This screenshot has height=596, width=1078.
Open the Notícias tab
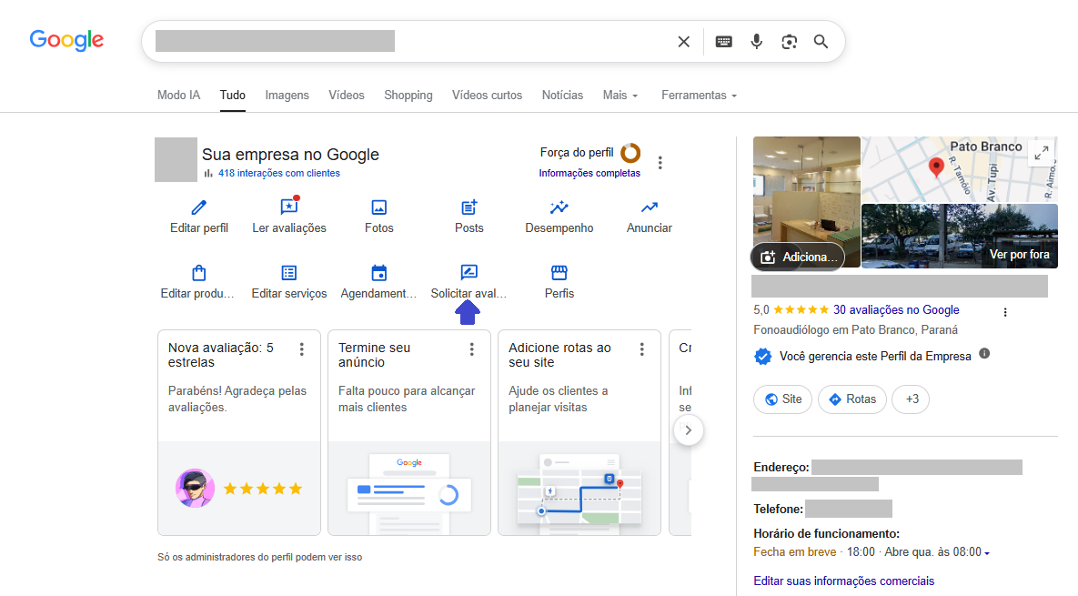(562, 95)
